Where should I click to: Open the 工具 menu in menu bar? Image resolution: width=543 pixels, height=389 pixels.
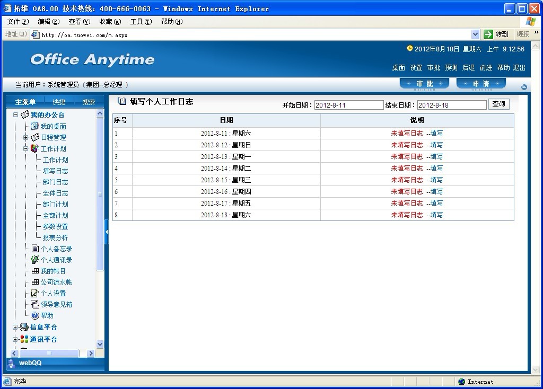(141, 22)
